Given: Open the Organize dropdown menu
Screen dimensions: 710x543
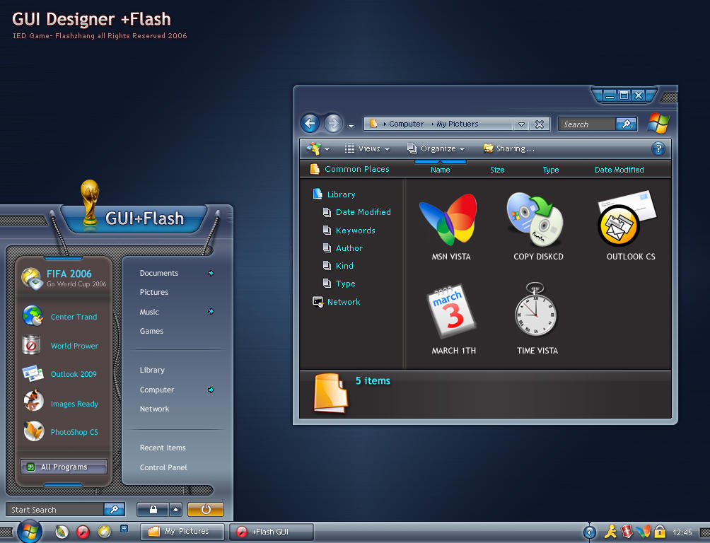Looking at the screenshot, I should pos(436,148).
